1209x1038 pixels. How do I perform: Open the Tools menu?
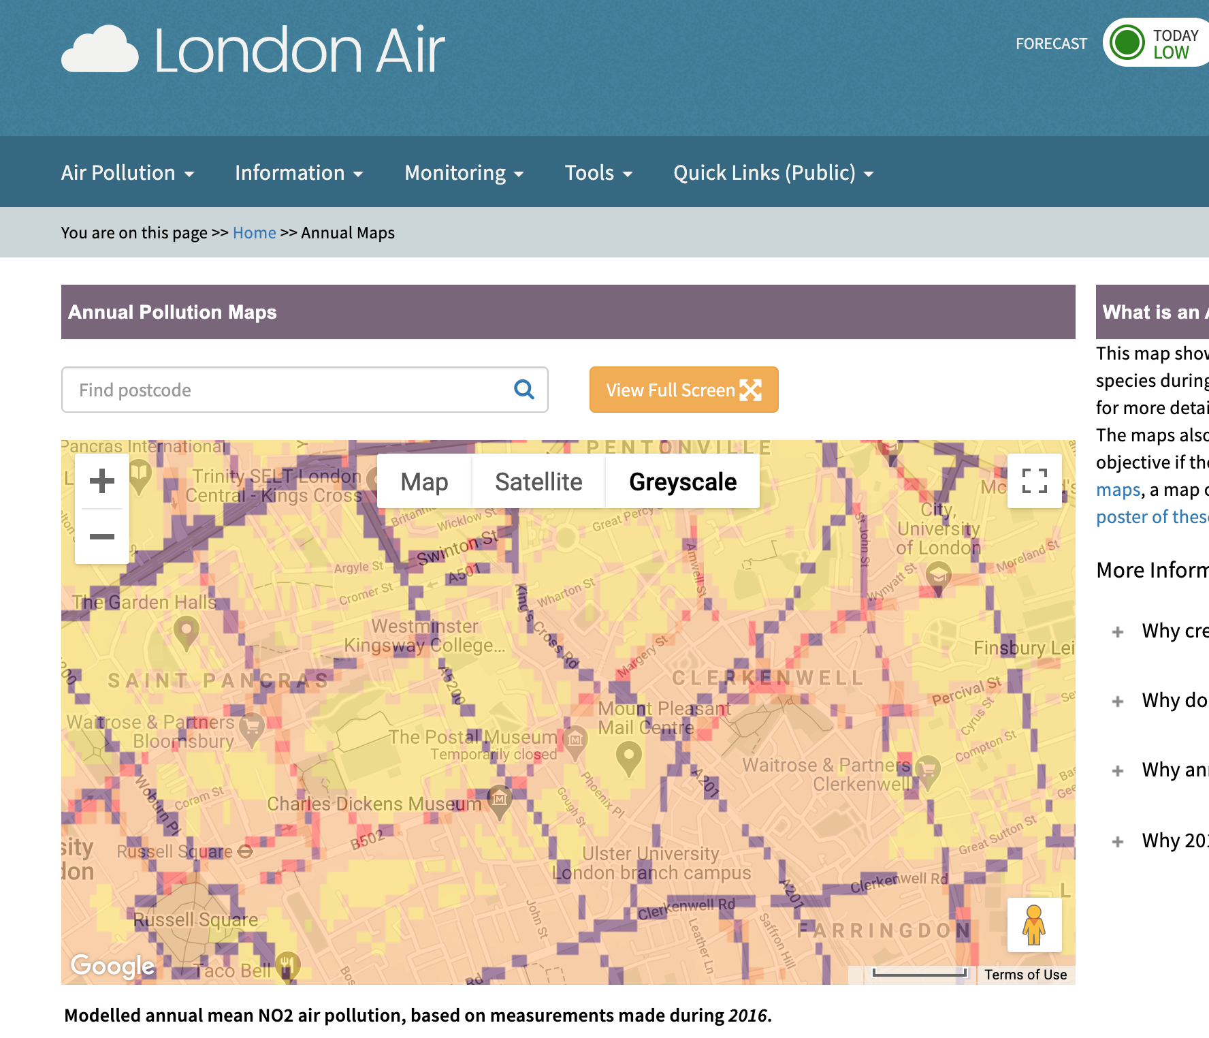(598, 173)
